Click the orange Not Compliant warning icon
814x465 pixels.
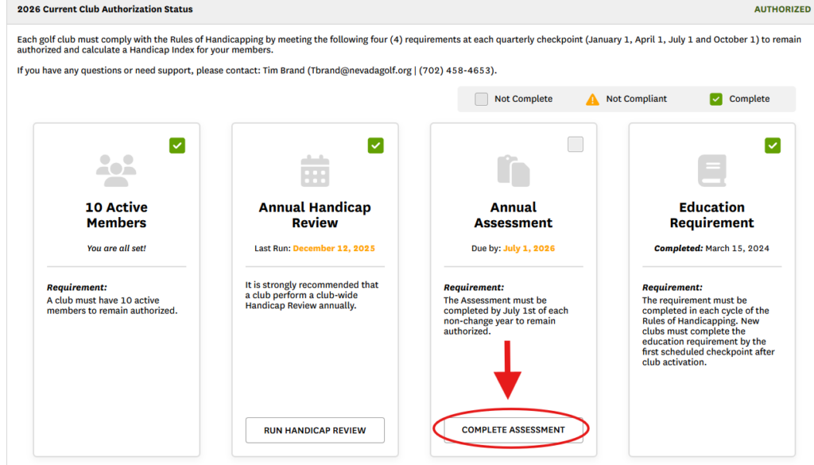point(592,99)
